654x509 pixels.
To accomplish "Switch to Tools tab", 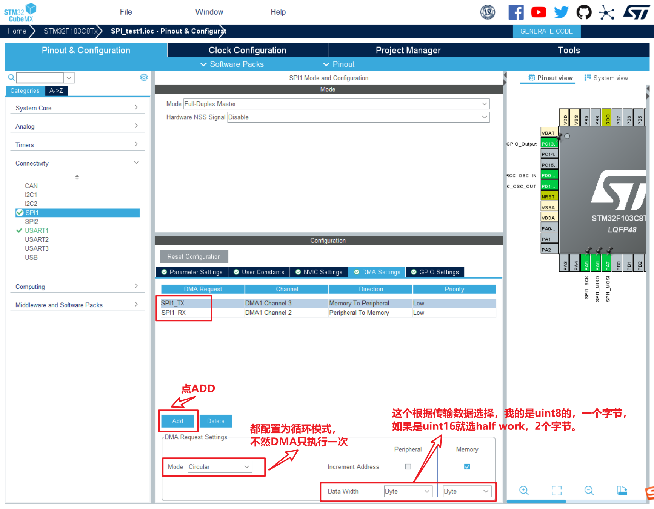I will (569, 50).
